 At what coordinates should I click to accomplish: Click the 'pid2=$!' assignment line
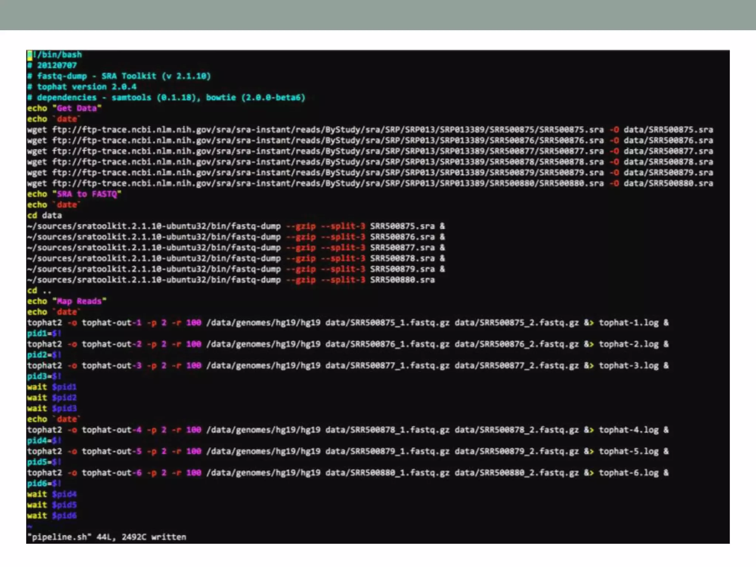point(44,355)
